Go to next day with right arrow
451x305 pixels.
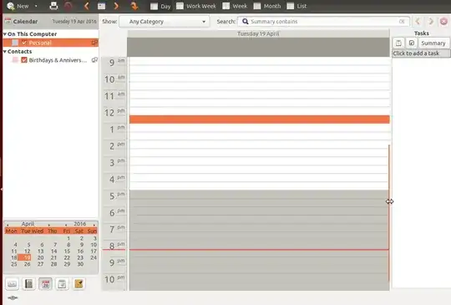pos(116,6)
